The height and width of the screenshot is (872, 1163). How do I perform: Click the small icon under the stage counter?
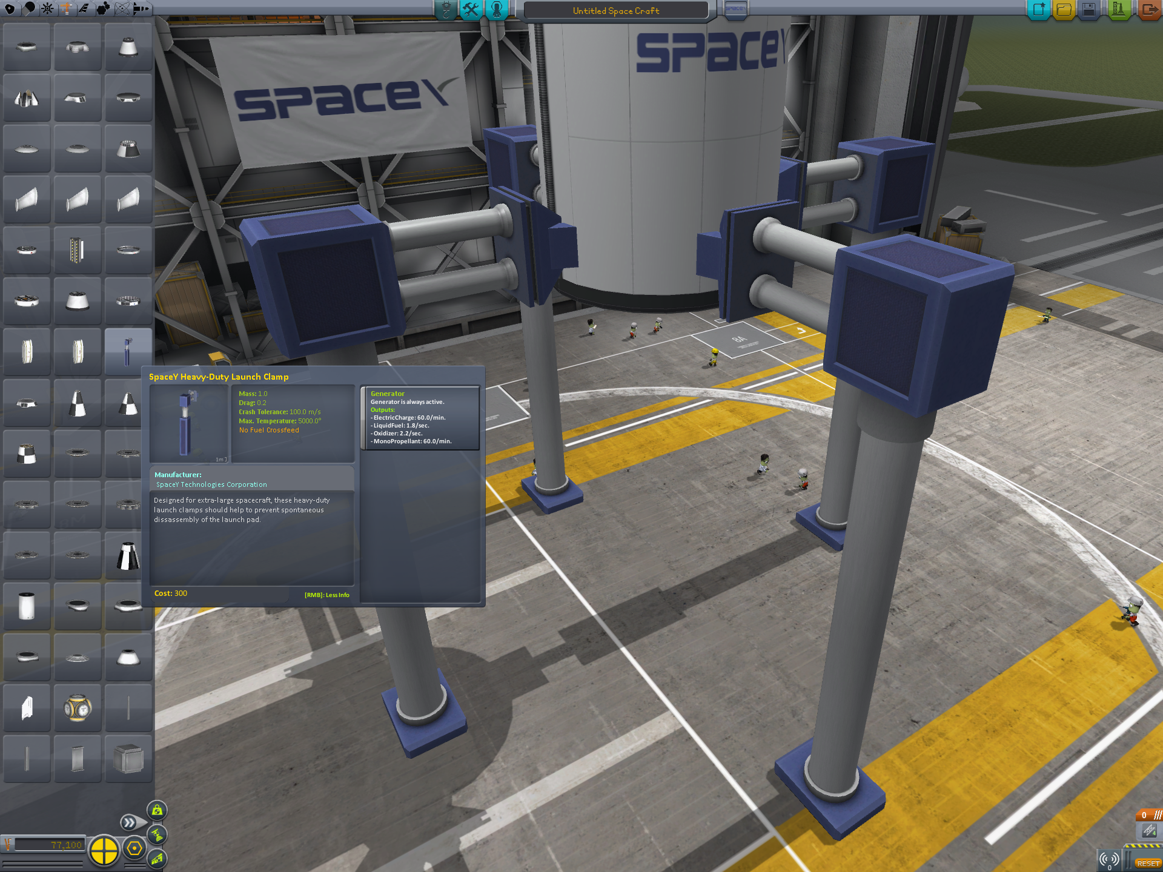point(1149,830)
